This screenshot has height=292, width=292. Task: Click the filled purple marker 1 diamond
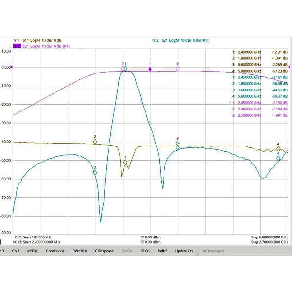click(x=150, y=69)
